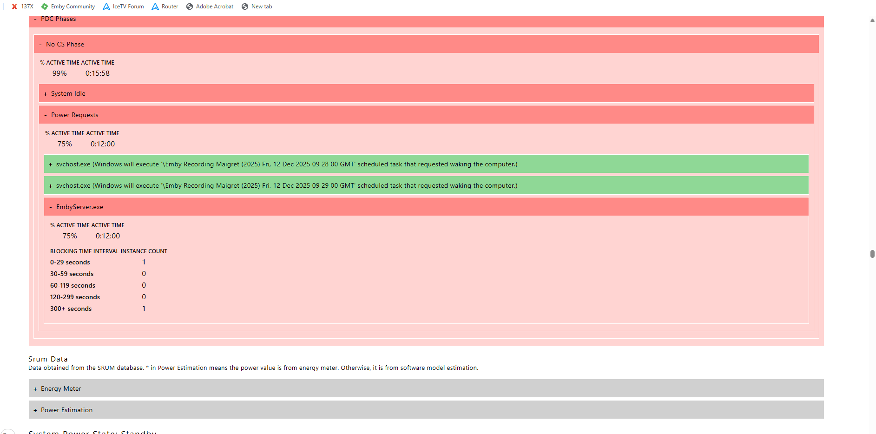Click the Emby Community bookmark label
This screenshot has width=876, height=434.
pos(73,7)
